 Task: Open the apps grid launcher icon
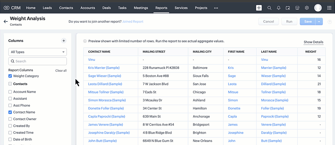[x=329, y=8]
